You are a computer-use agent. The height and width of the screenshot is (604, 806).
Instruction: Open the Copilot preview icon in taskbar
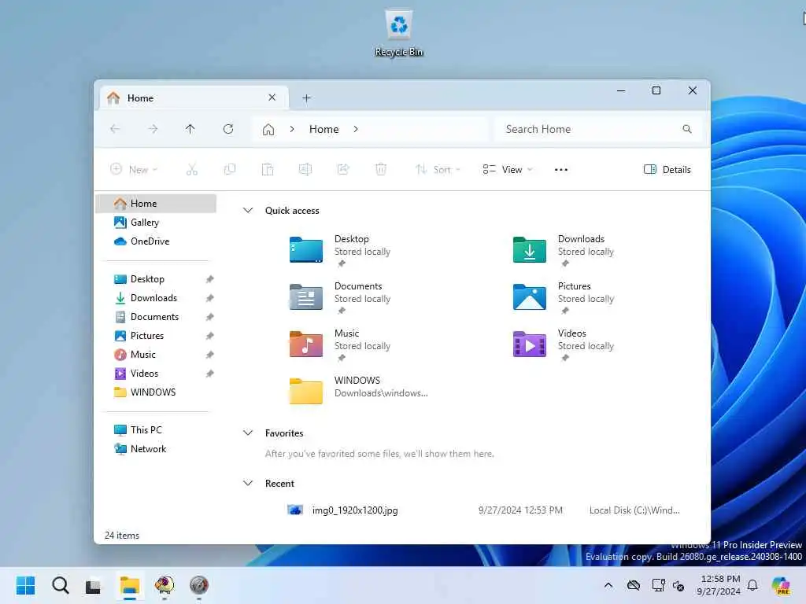click(x=781, y=585)
